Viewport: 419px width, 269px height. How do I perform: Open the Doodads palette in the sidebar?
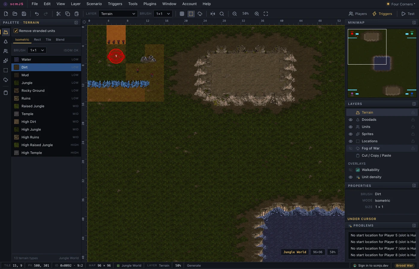click(x=6, y=42)
